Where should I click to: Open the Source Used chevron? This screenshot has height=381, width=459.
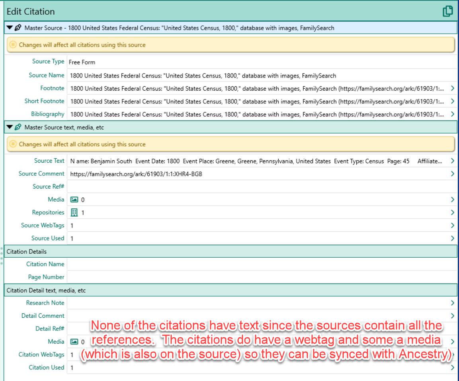coord(453,238)
